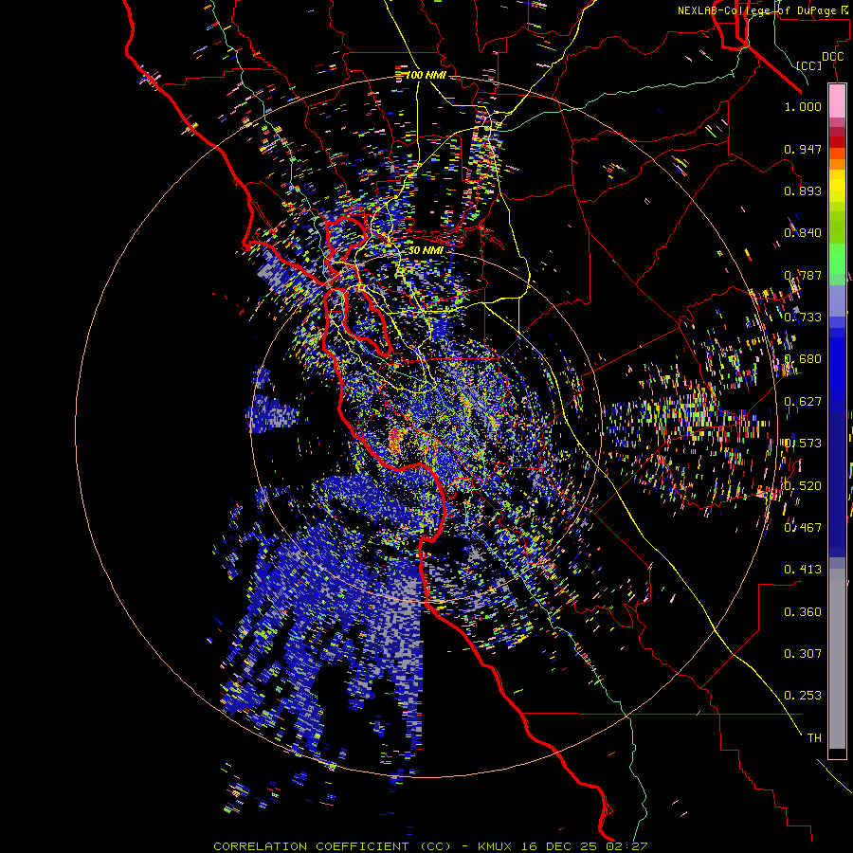Select the 0.307 legend value
Screen dimensions: 853x853
(x=803, y=653)
